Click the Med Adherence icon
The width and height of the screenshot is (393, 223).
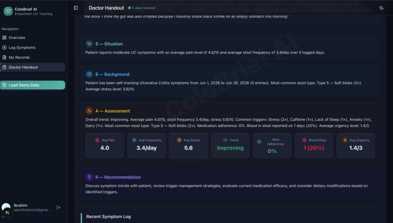pyautogui.click(x=259, y=142)
